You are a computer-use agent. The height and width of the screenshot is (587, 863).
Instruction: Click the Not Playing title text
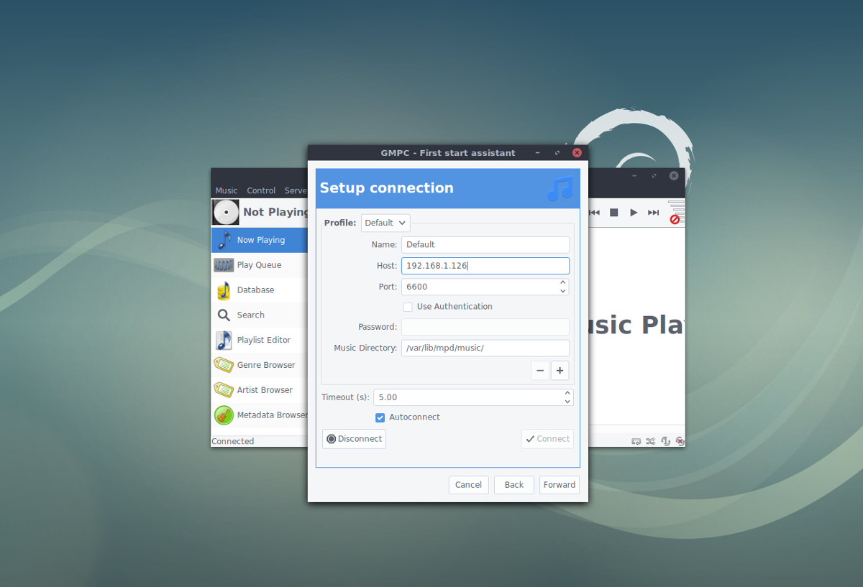point(275,212)
